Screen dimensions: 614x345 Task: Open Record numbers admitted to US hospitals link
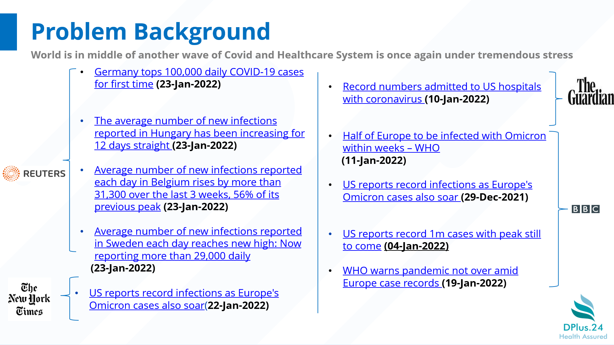tap(441, 87)
